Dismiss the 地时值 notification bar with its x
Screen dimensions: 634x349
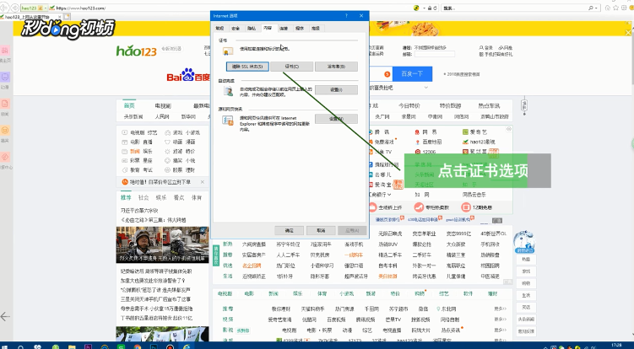point(203,182)
